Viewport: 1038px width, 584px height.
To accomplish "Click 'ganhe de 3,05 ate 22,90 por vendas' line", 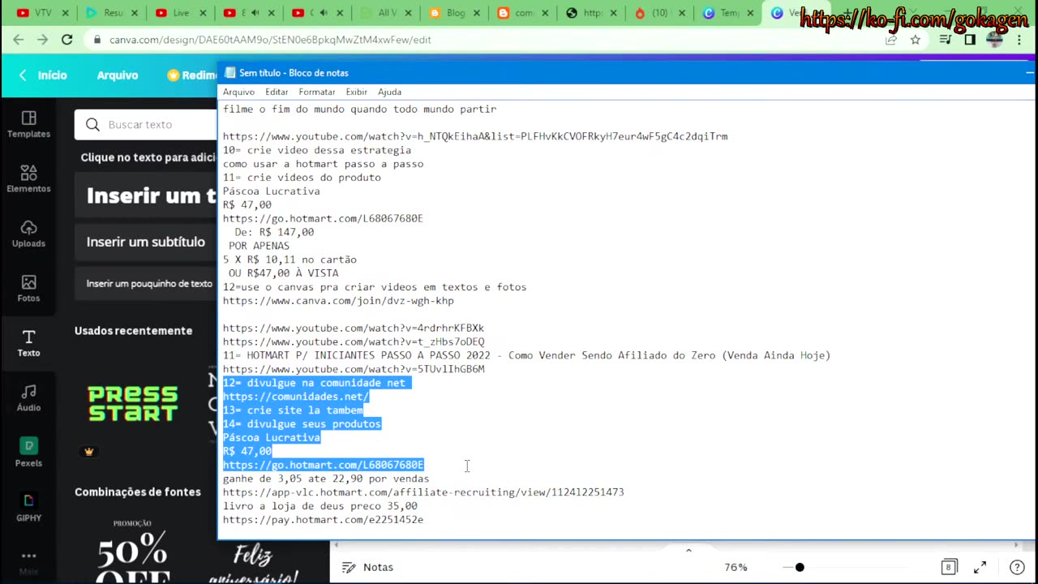I will pyautogui.click(x=326, y=479).
